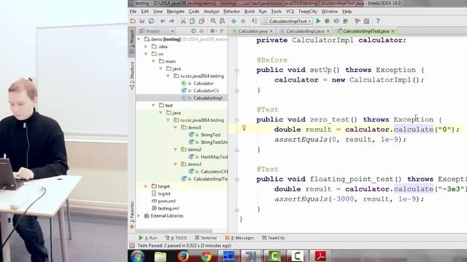The image size is (467, 262).
Task: Switch to the Calculator.java tab
Action: [x=252, y=31]
